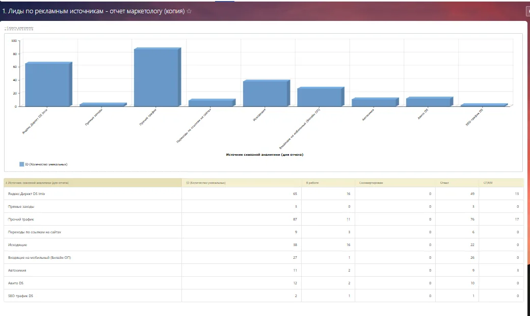Click the partially visible top-right panel button
The image size is (530, 316).
point(528,11)
